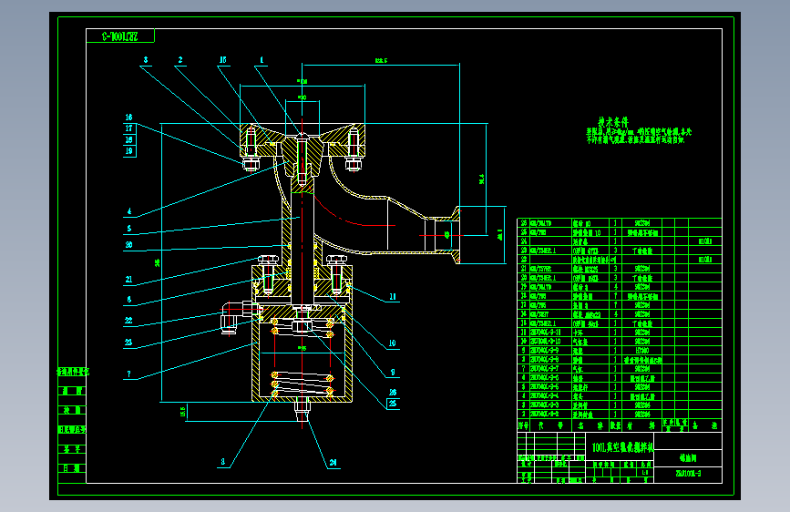Select part callout number 6
Viewport: 790px width, 512px height.
pos(129,300)
